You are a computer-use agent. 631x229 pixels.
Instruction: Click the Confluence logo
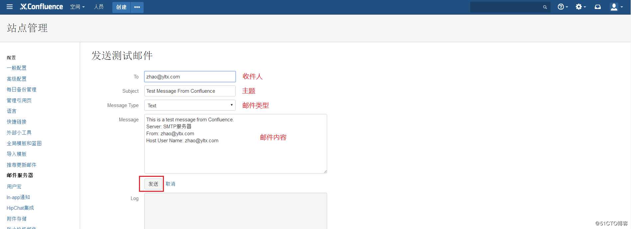[42, 7]
